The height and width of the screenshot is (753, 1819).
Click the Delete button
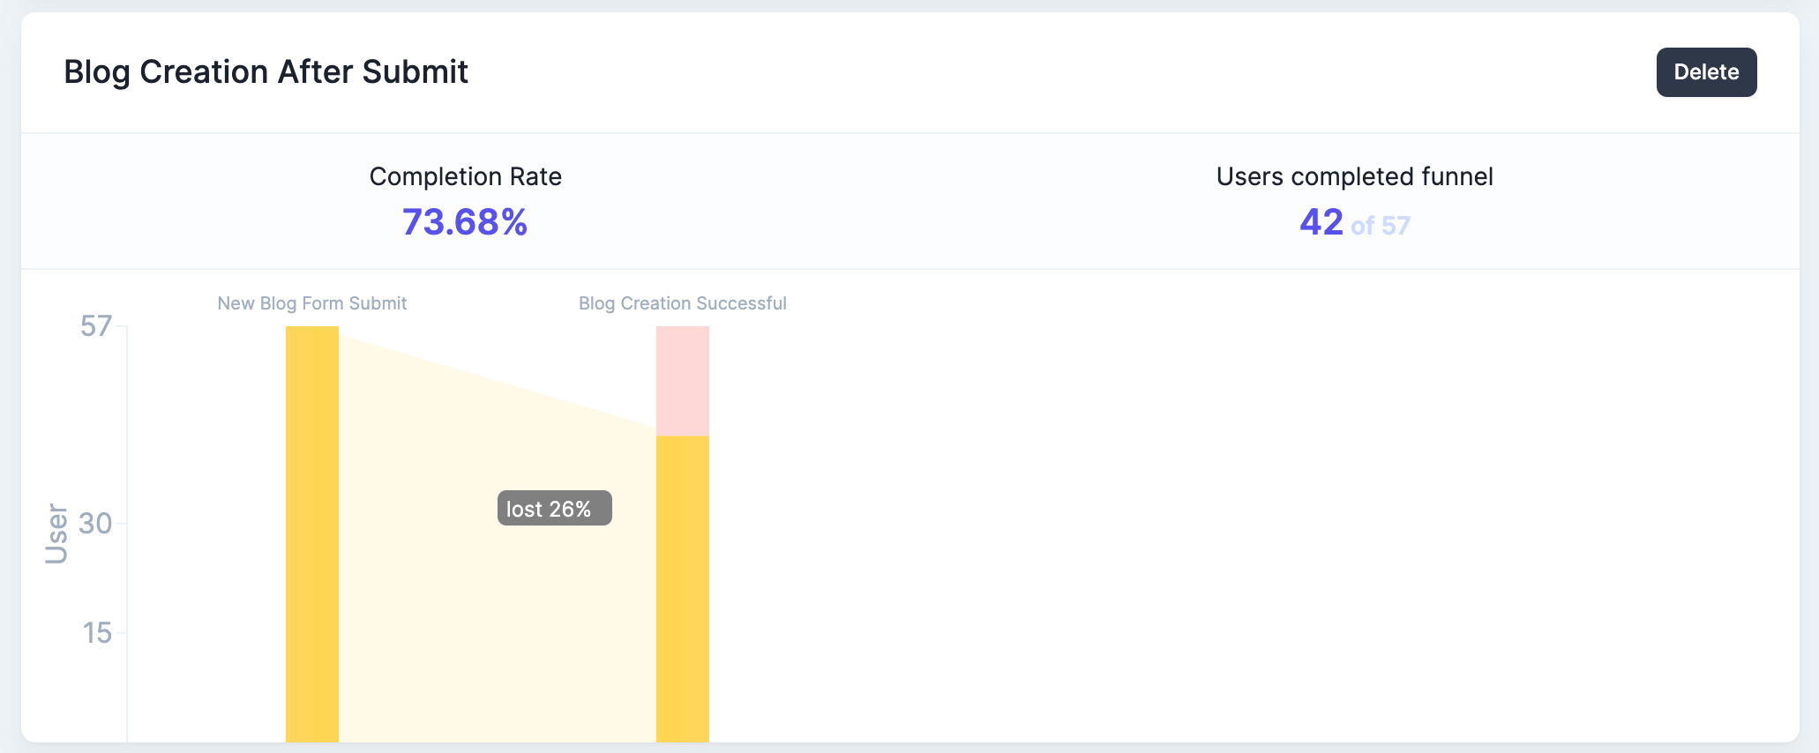point(1706,72)
